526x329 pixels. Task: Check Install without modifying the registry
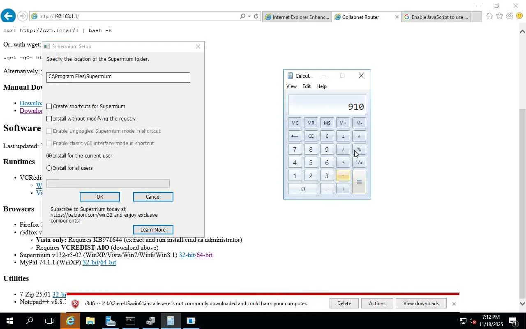(49, 119)
